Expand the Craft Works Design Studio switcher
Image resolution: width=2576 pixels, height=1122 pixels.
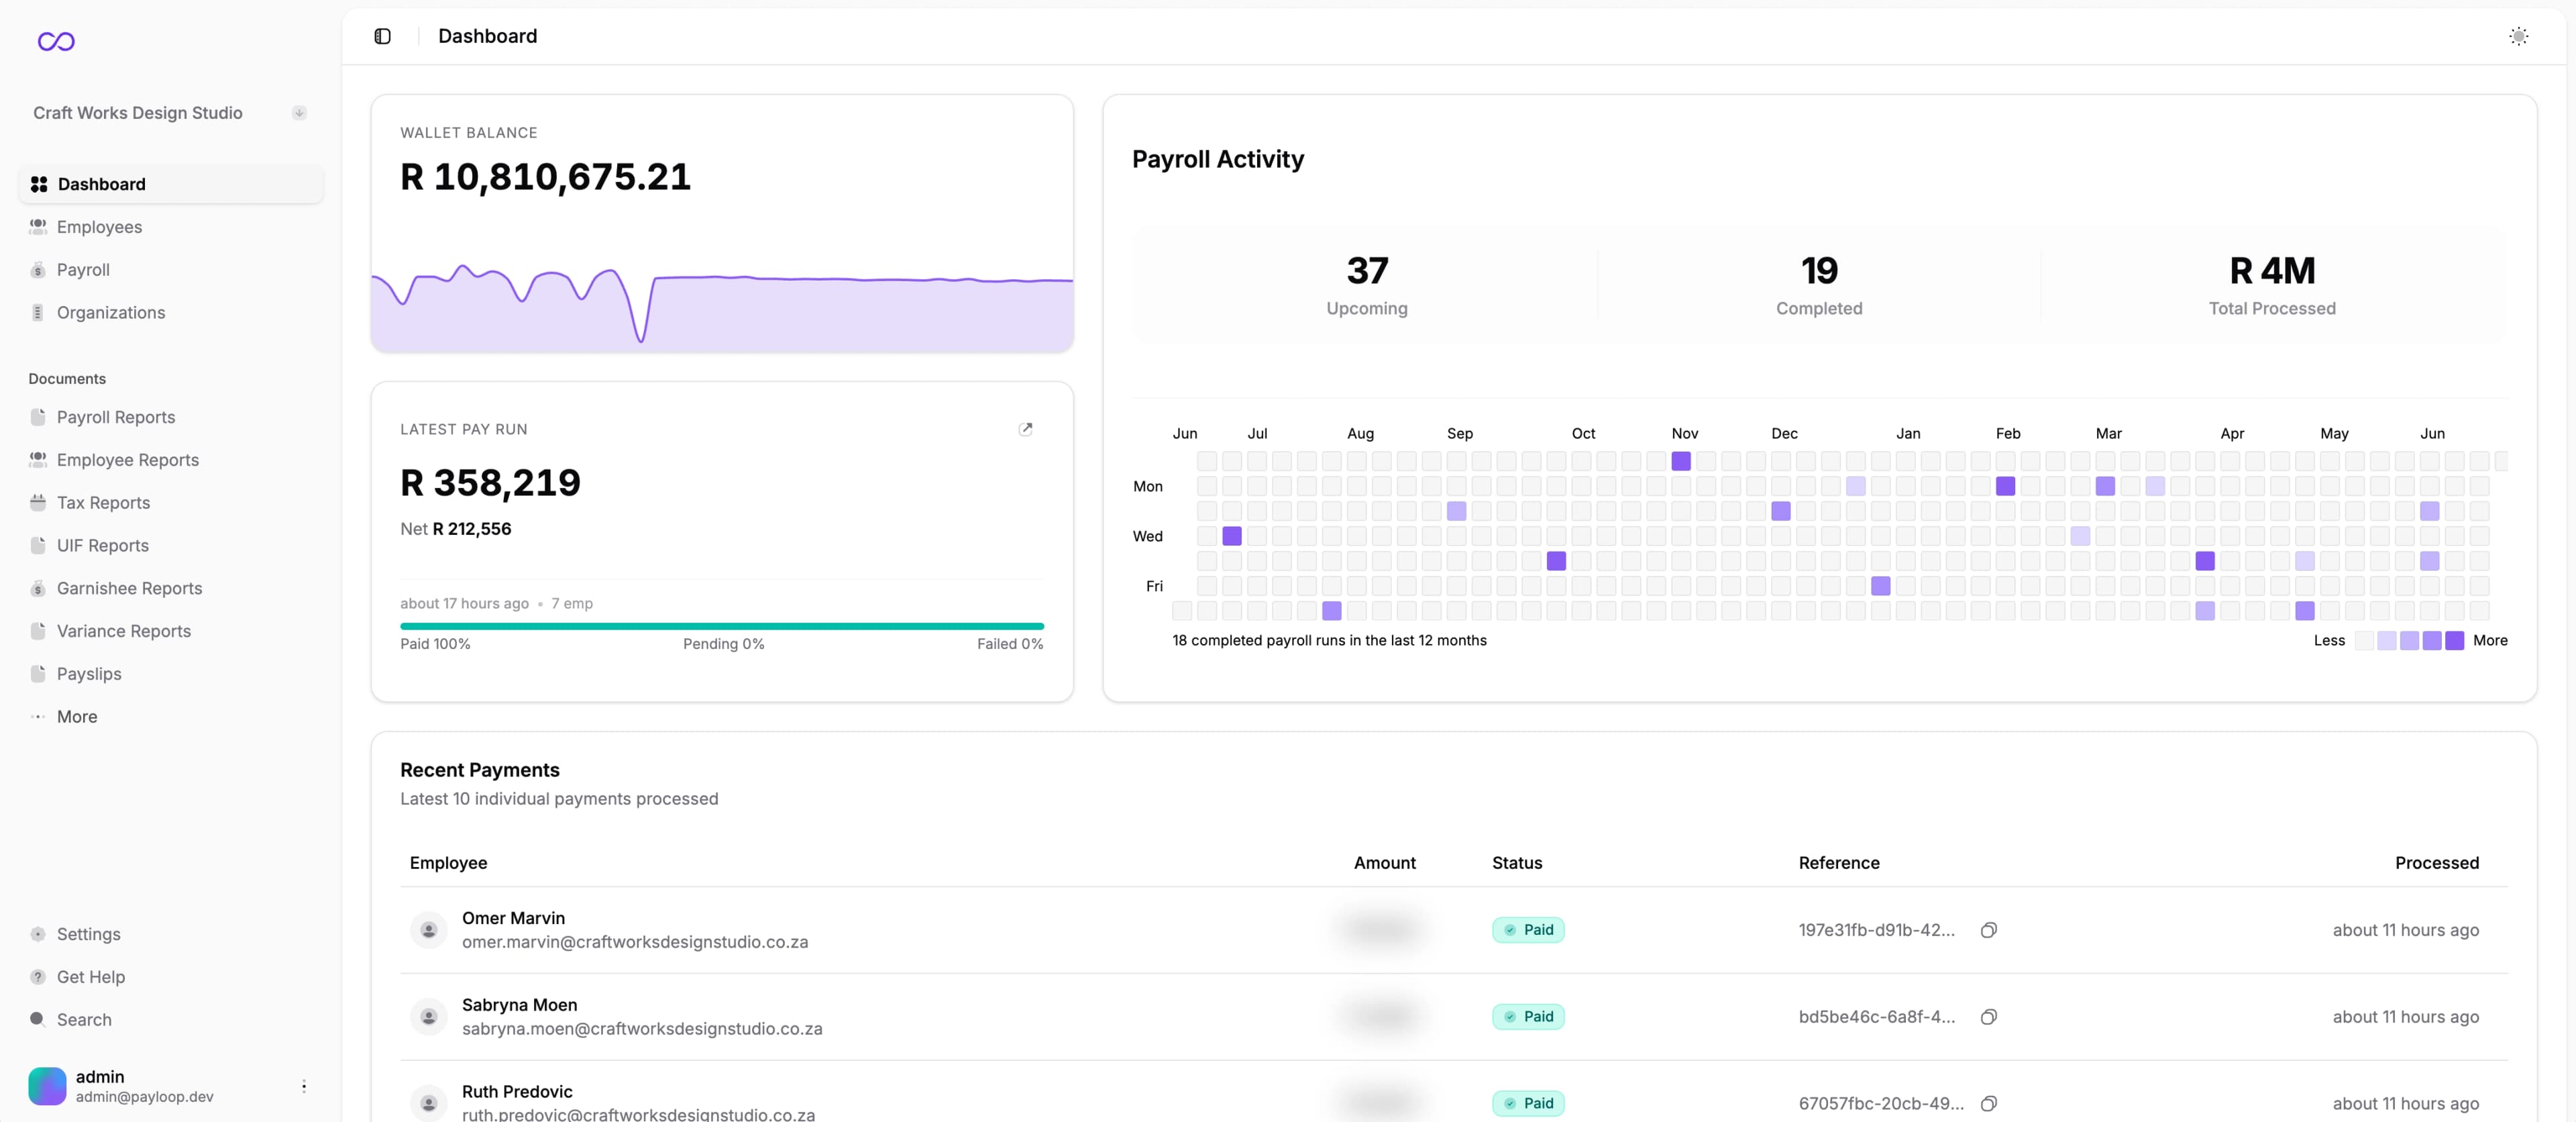299,113
